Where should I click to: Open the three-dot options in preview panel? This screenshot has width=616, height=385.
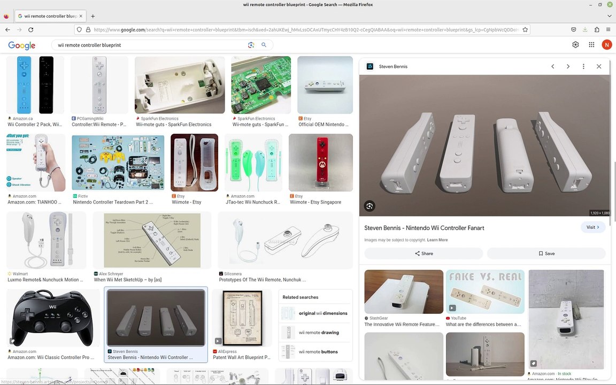click(x=583, y=66)
